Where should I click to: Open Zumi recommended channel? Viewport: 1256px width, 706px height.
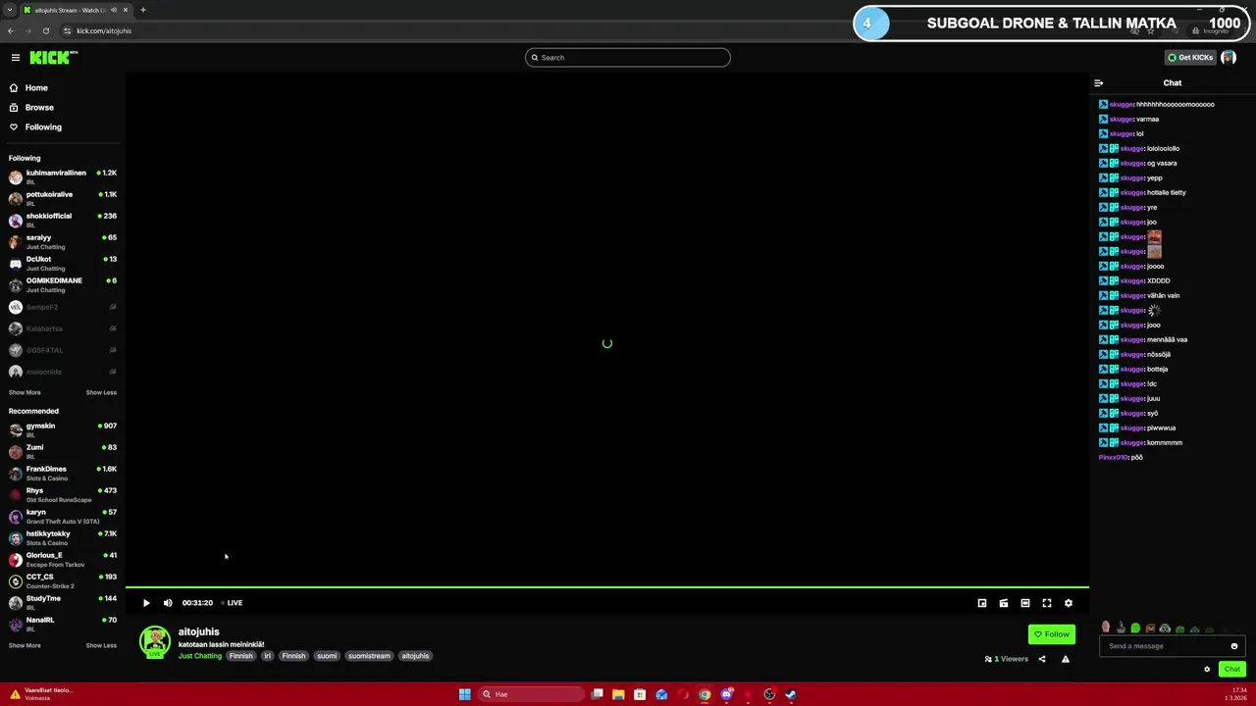coord(63,451)
